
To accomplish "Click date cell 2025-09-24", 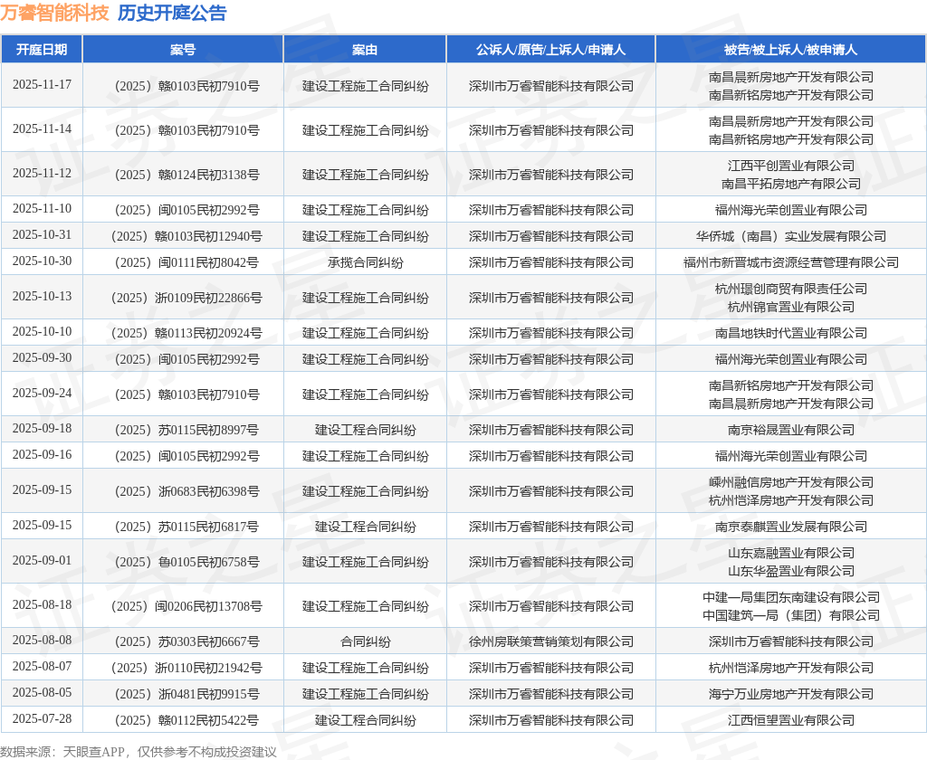I will tap(42, 393).
